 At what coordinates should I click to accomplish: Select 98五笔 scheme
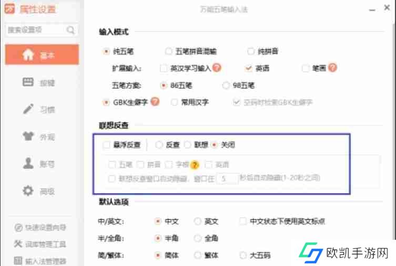click(226, 86)
